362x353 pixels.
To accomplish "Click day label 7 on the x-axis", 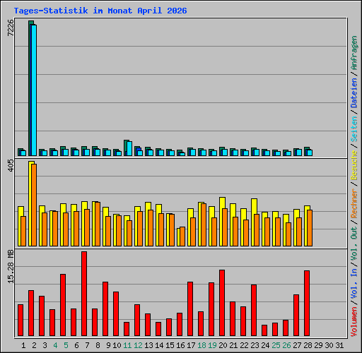I will [x=87, y=345].
